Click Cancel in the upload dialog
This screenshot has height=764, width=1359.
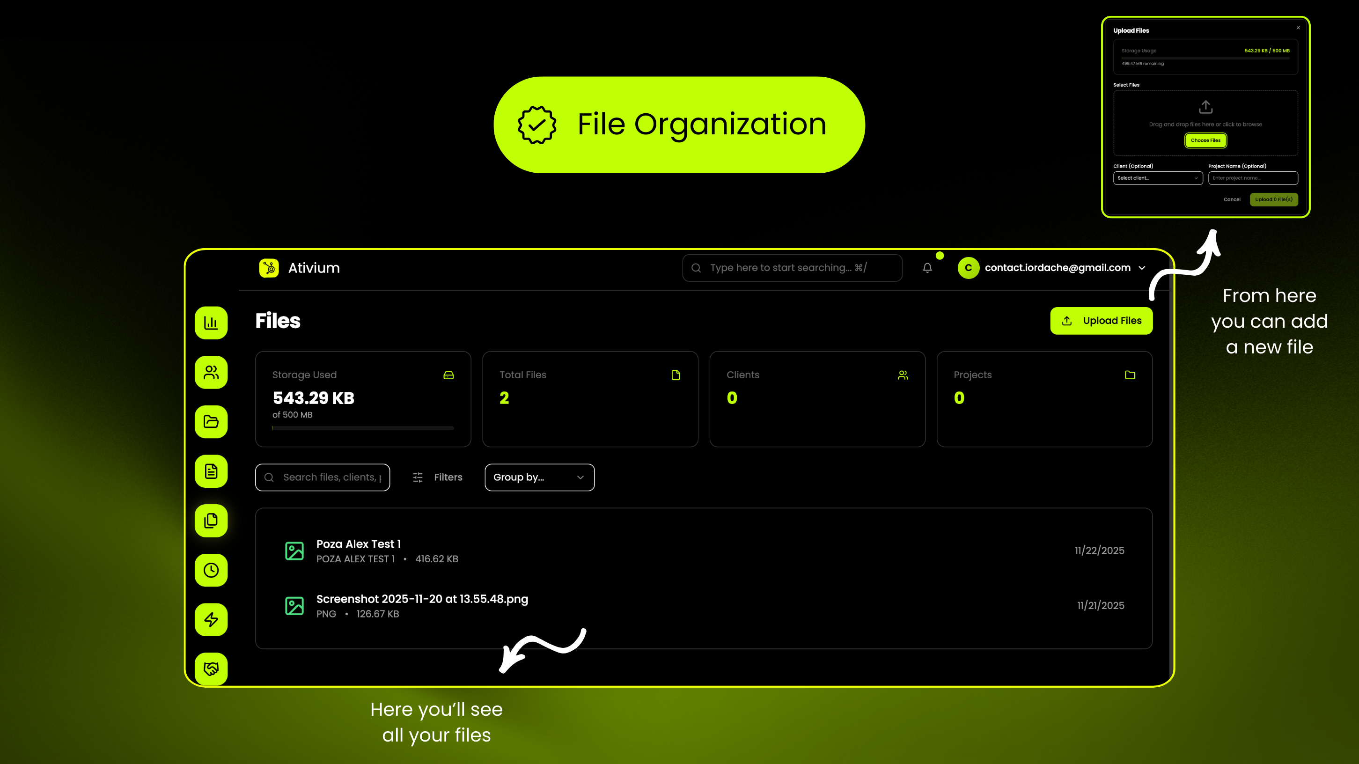tap(1232, 199)
